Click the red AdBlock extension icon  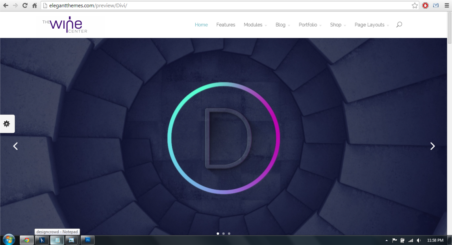(425, 5)
